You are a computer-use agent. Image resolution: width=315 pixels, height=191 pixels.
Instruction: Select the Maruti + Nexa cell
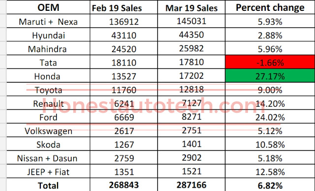pos(48,21)
